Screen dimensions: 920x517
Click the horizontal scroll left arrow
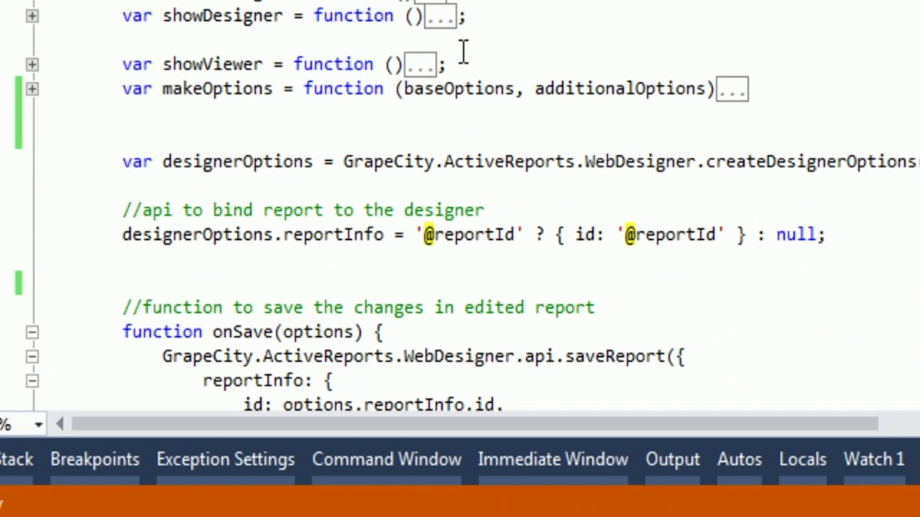click(x=60, y=424)
